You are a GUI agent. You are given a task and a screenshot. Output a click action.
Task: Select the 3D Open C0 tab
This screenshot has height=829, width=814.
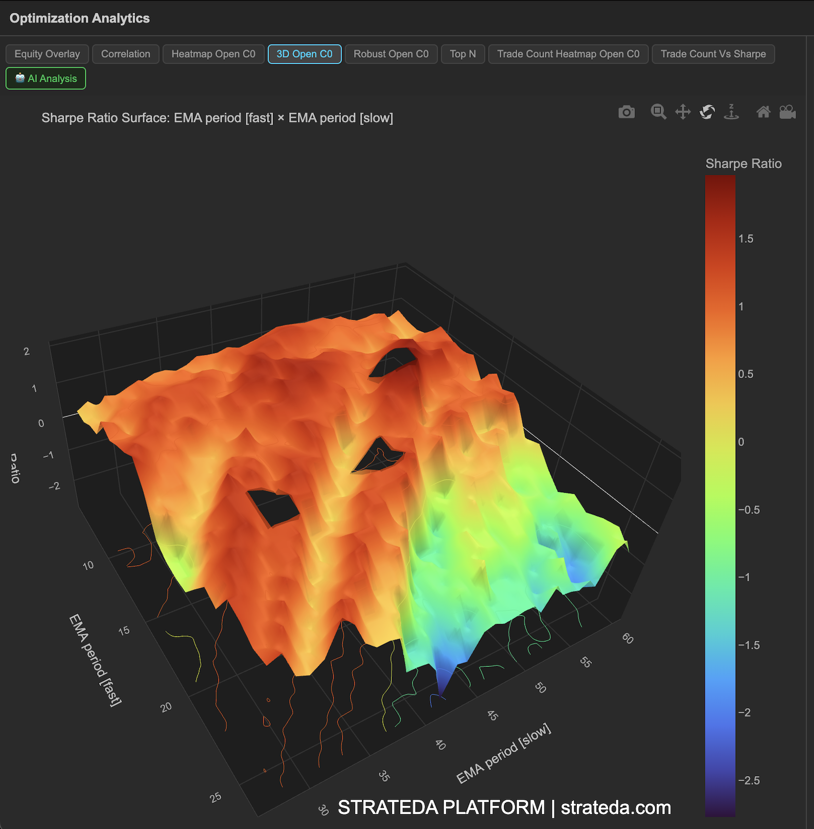coord(304,54)
